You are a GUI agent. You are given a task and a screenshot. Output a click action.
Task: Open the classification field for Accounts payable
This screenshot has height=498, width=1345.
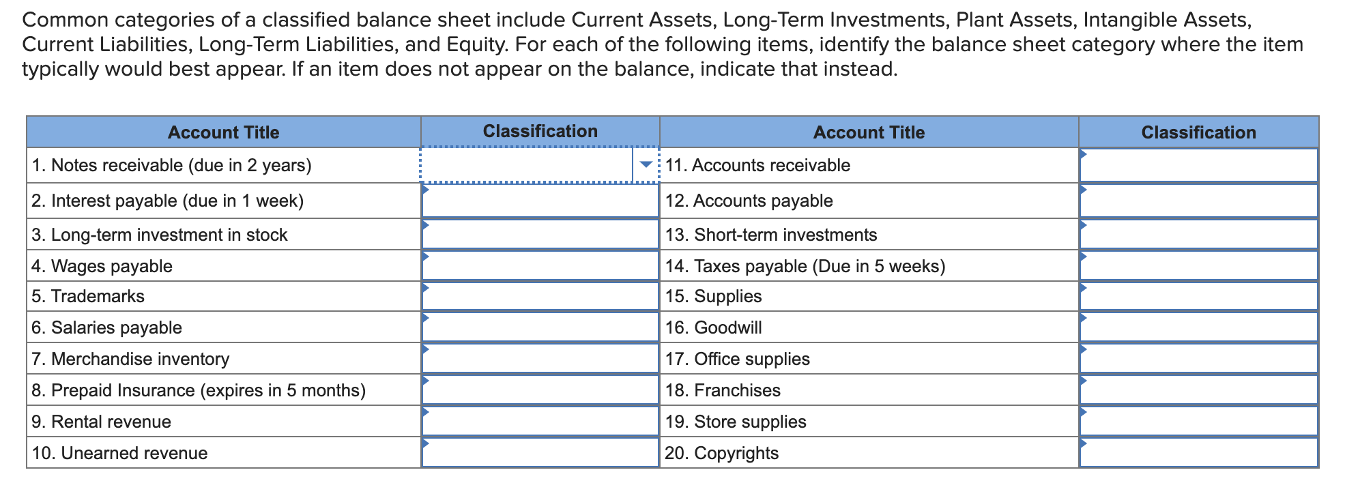(1198, 201)
